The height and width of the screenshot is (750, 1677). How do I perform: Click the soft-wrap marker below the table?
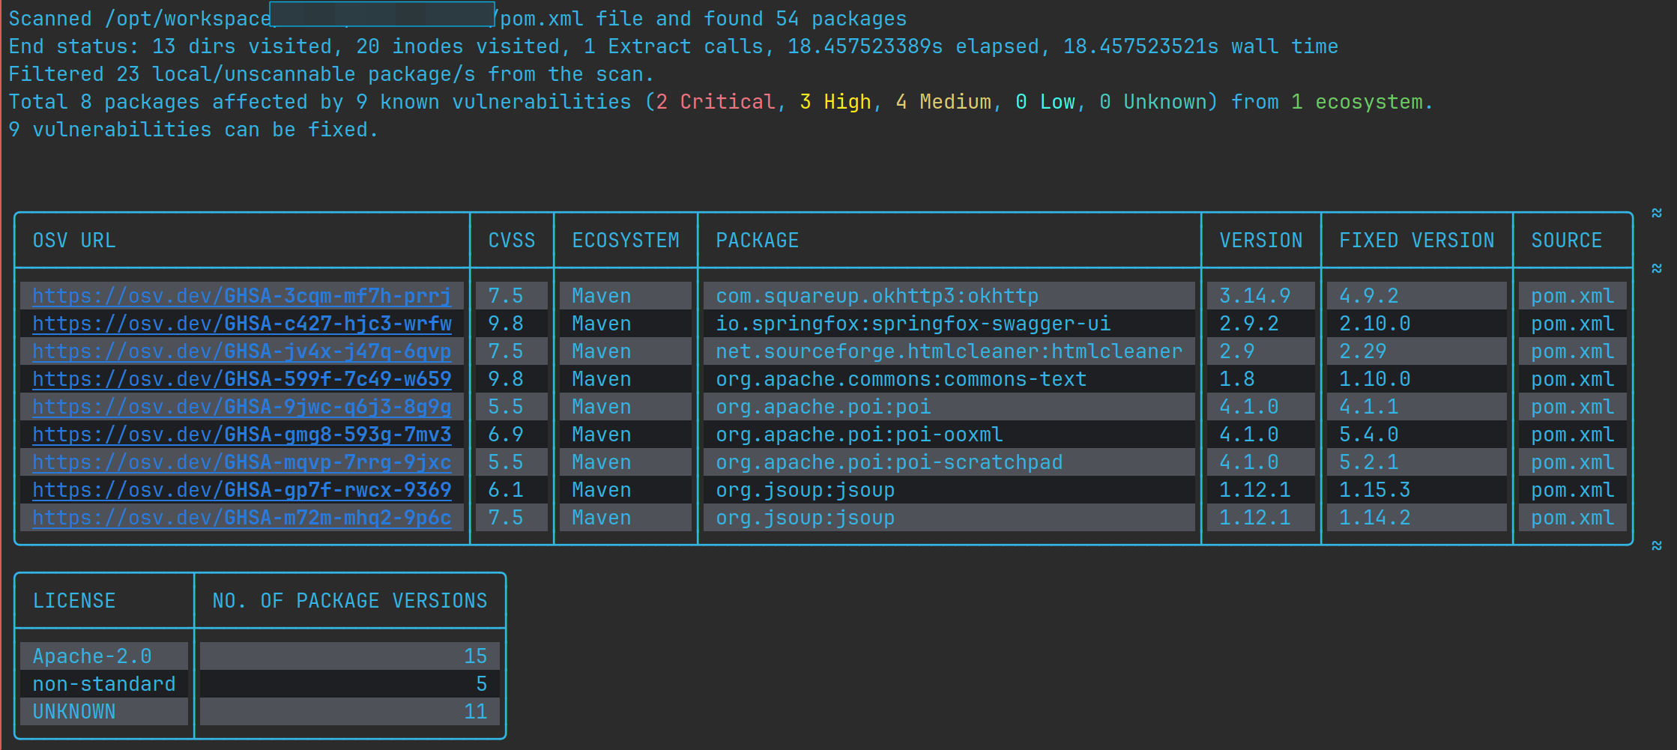pos(1657,545)
